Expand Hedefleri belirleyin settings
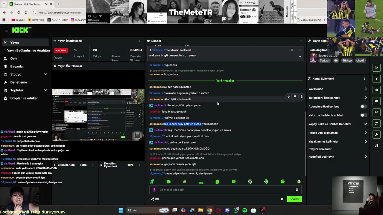Viewport: 383px width, 215px height. click(366, 157)
